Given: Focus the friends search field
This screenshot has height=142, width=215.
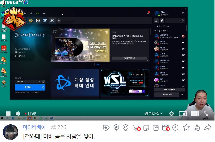Looking at the screenshot, I should coord(175,20).
